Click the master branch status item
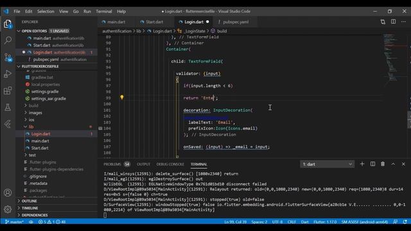The image size is (411, 231). click(x=14, y=222)
